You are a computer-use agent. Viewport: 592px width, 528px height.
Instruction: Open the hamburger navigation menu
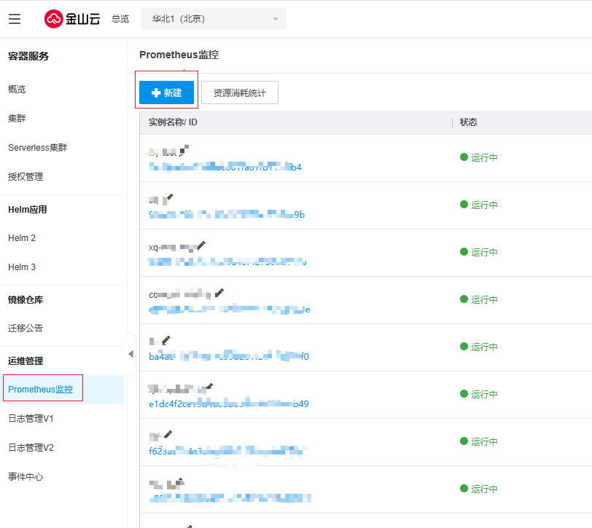pyautogui.click(x=15, y=19)
